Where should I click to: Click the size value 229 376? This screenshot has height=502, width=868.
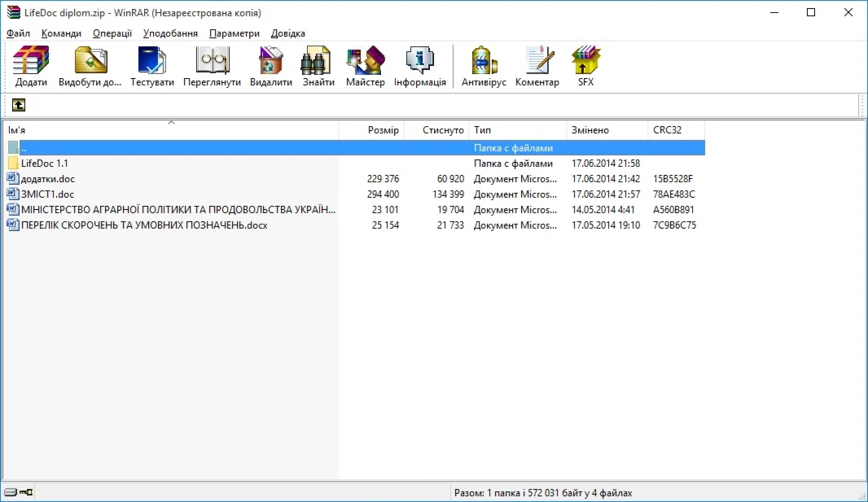(383, 178)
